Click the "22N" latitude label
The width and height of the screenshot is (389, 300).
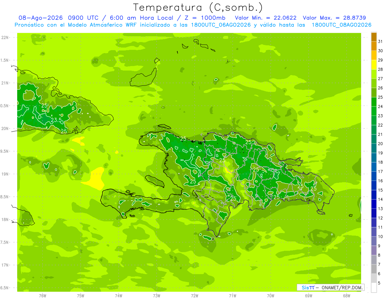[x=5, y=38]
